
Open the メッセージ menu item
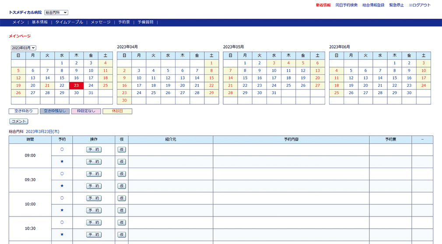100,22
